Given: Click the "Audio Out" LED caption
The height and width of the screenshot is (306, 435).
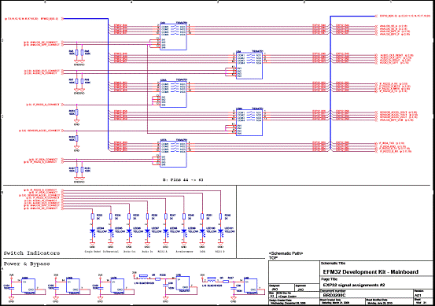Looking at the screenshot, I should pyautogui.click(x=129, y=252).
